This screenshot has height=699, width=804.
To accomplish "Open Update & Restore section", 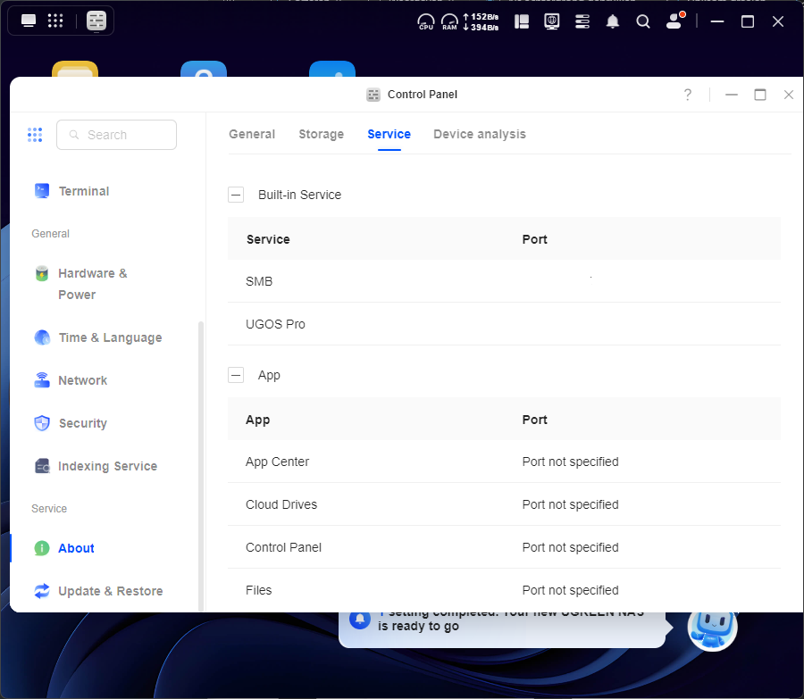I will click(x=110, y=591).
